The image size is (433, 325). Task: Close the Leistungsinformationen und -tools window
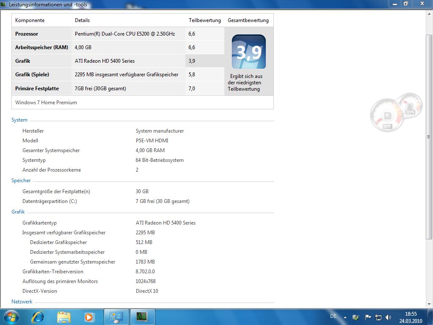point(422,4)
